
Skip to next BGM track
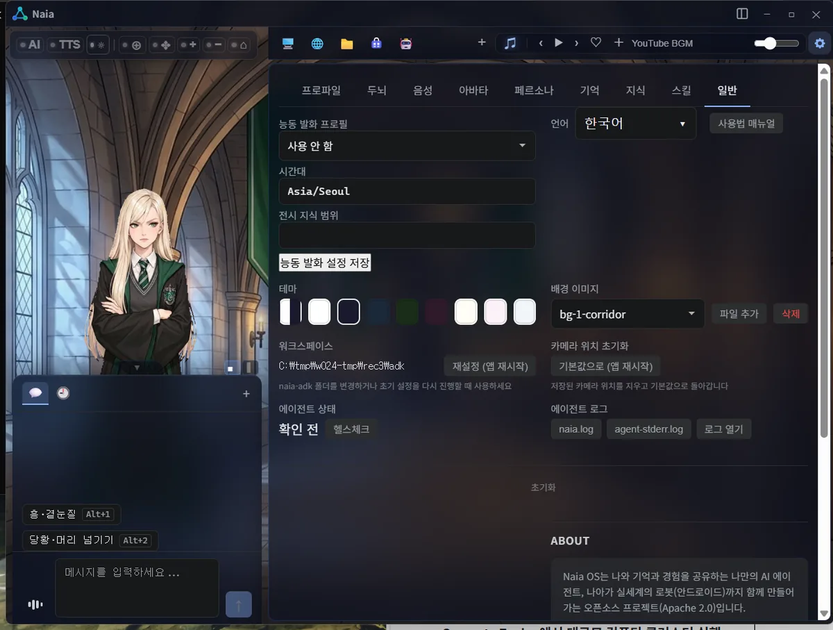click(x=576, y=43)
